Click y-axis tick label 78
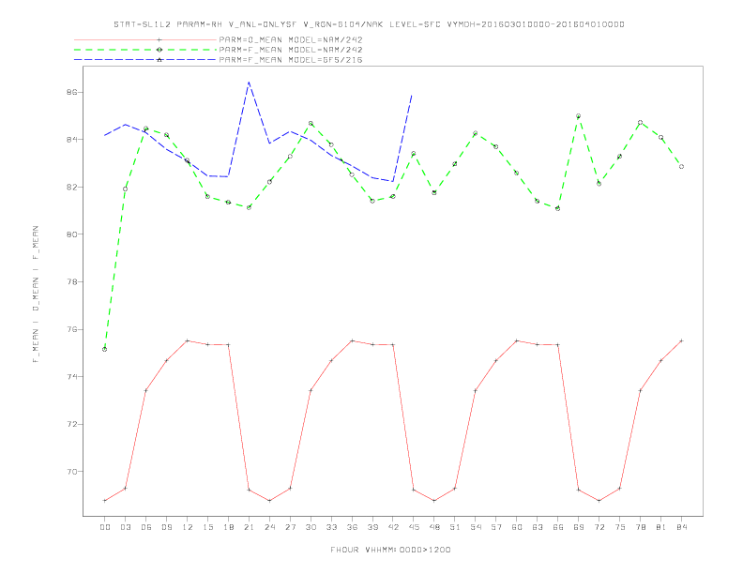 [x=71, y=281]
